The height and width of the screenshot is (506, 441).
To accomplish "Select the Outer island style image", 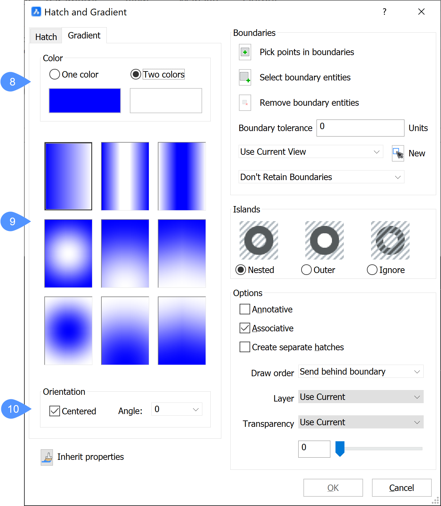I will 324,240.
